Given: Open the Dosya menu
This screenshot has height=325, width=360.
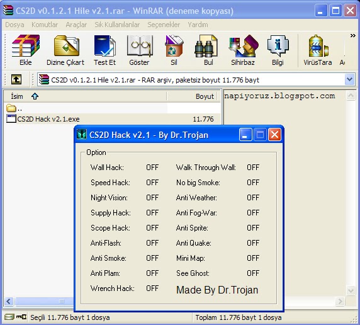Looking at the screenshot, I should pos(14,25).
